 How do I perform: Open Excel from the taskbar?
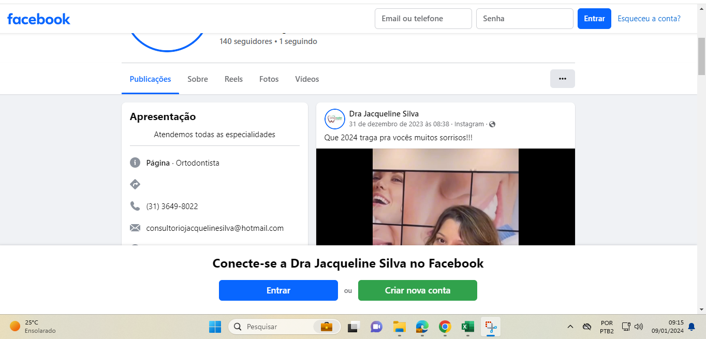pyautogui.click(x=468, y=327)
